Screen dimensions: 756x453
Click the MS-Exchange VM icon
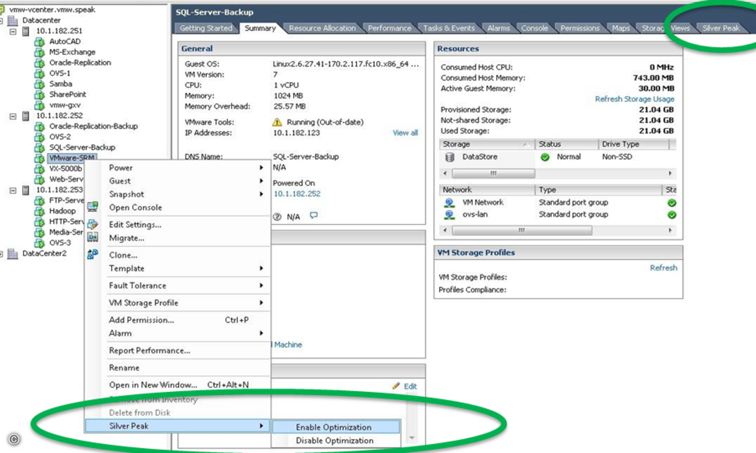click(40, 52)
